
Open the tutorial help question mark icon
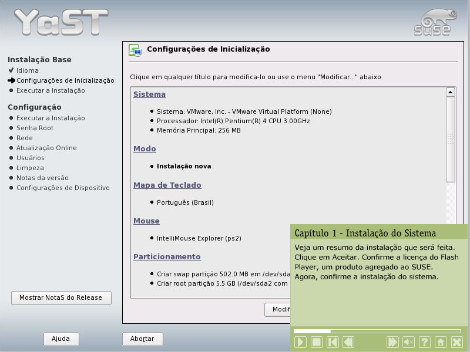click(425, 342)
